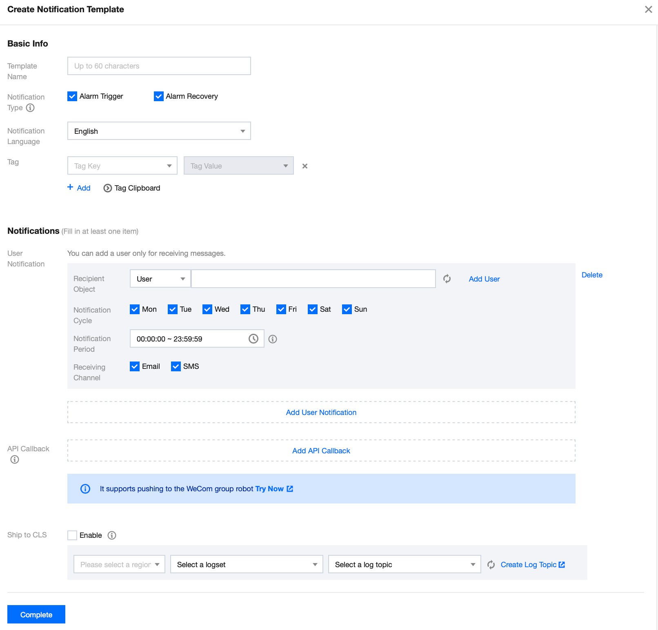This screenshot has height=630, width=658.
Task: Click the Complete button
Action: [36, 614]
